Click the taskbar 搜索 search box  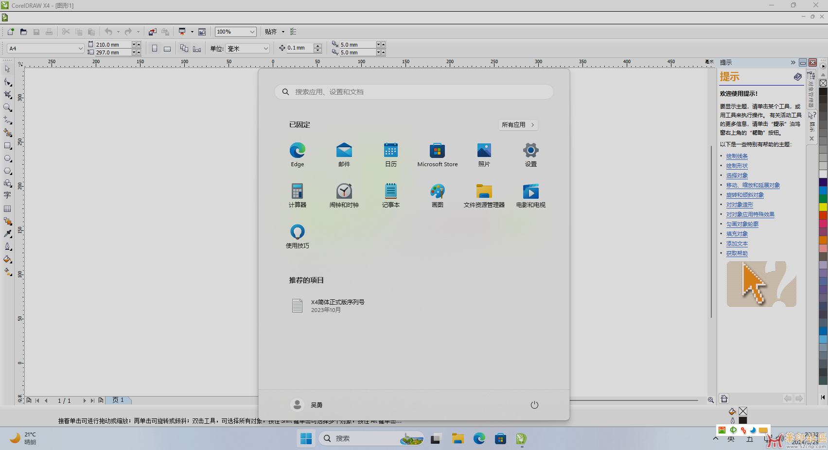click(x=371, y=438)
